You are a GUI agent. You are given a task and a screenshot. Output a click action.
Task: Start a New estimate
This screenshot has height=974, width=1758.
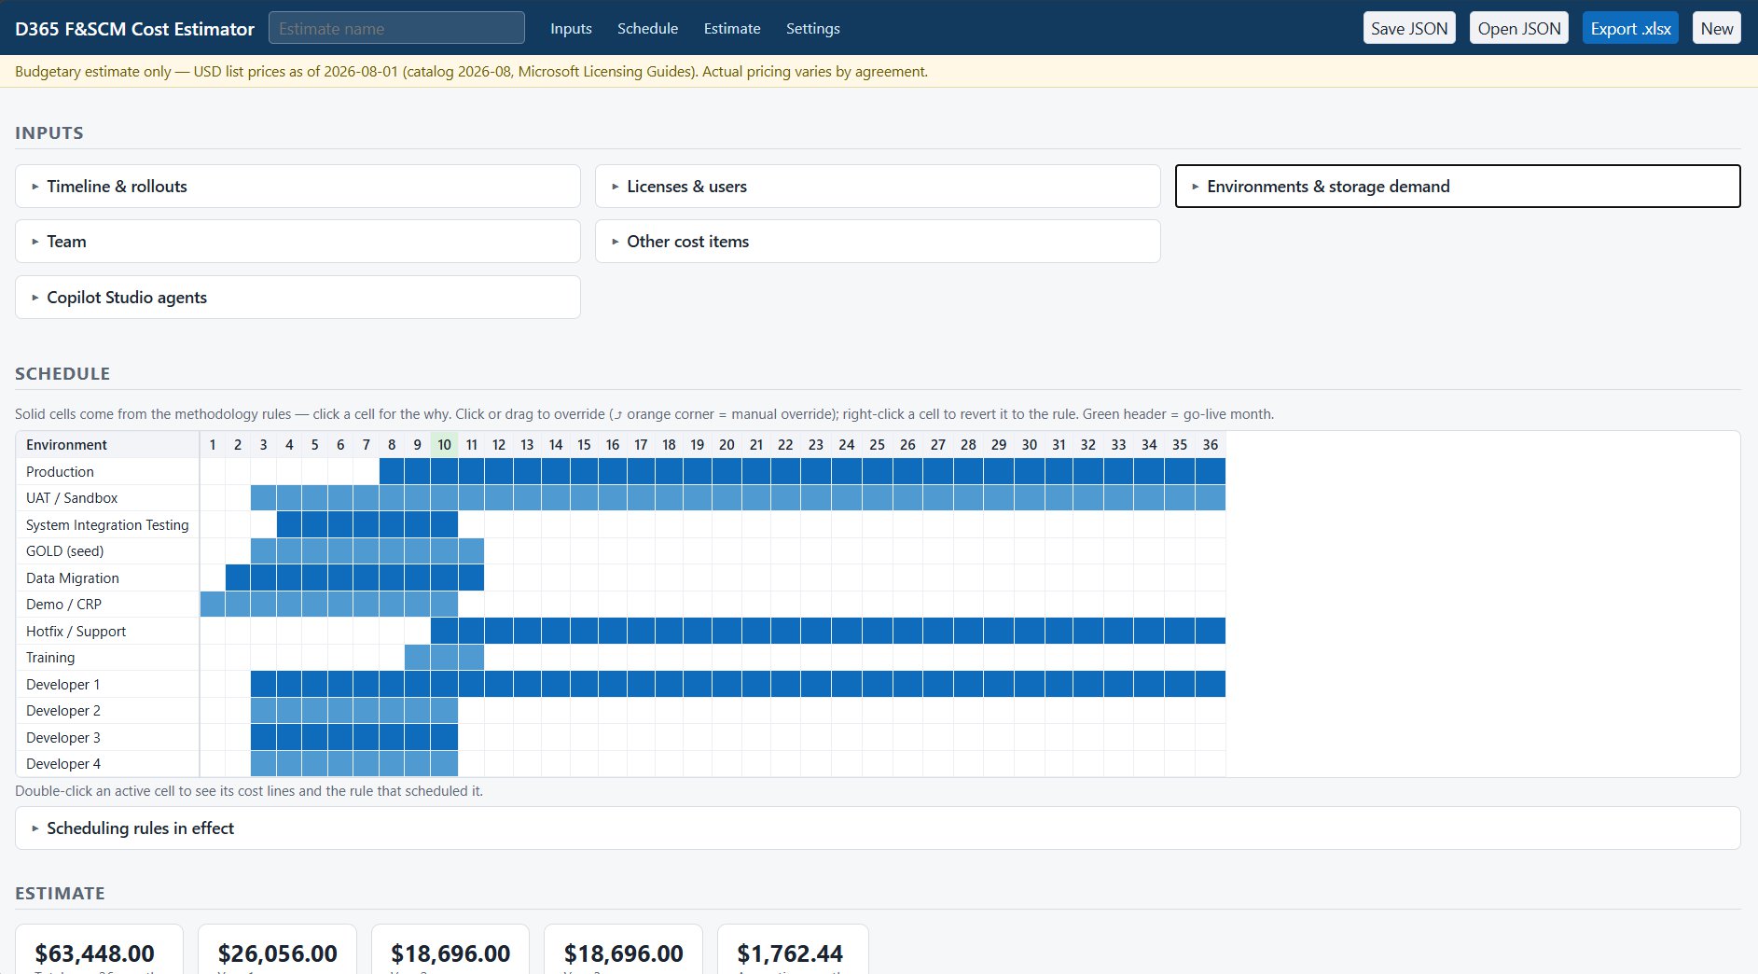pos(1716,28)
